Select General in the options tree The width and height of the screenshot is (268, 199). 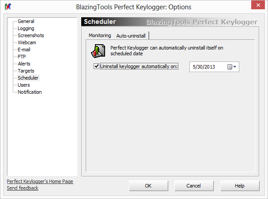click(x=26, y=21)
